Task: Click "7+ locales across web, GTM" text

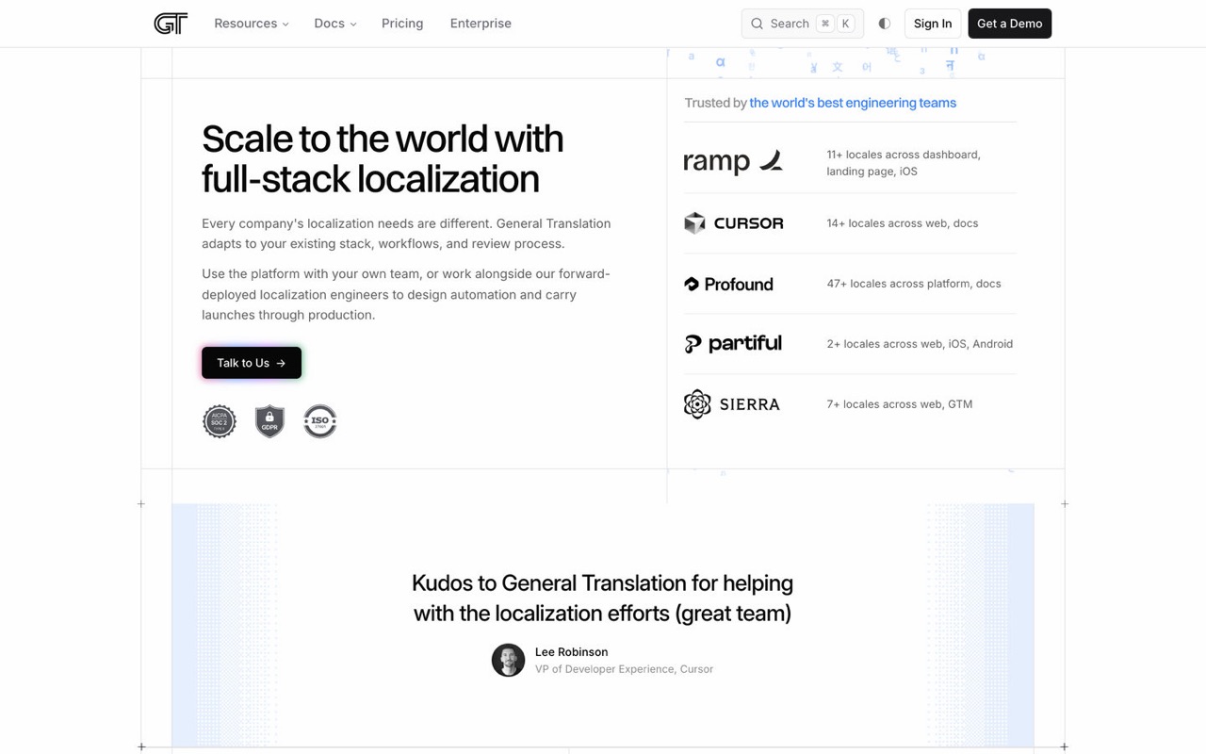Action: (900, 404)
